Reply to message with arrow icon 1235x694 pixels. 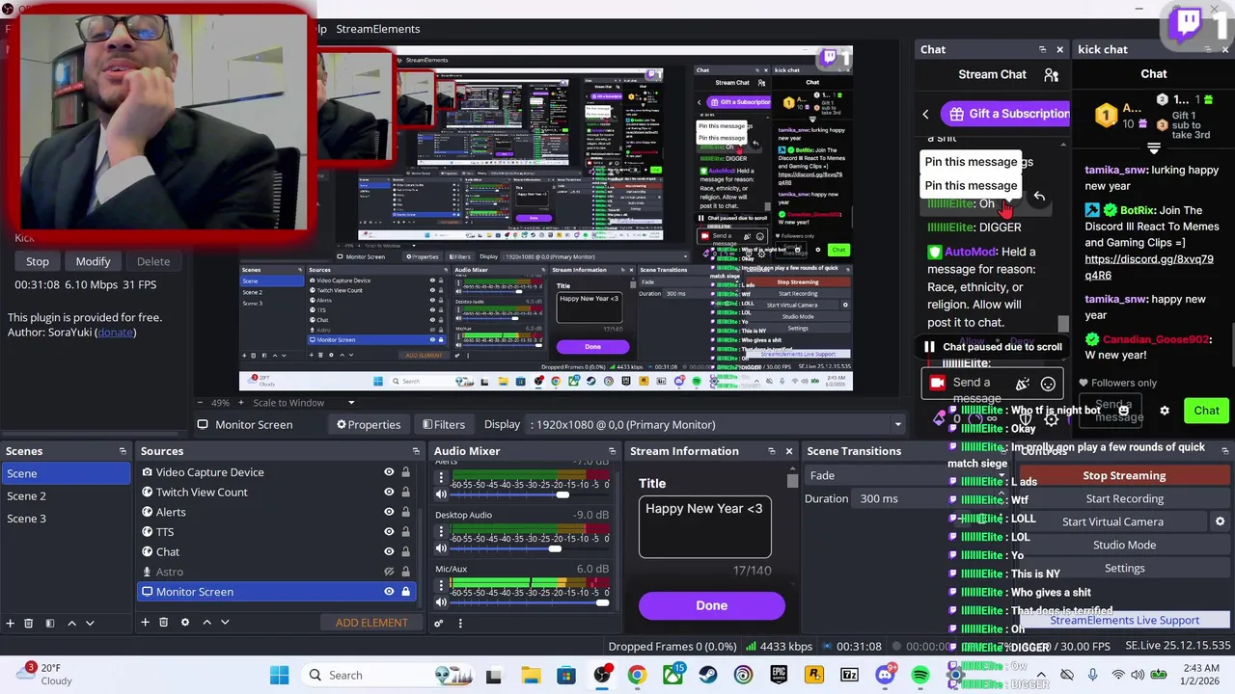click(1039, 197)
